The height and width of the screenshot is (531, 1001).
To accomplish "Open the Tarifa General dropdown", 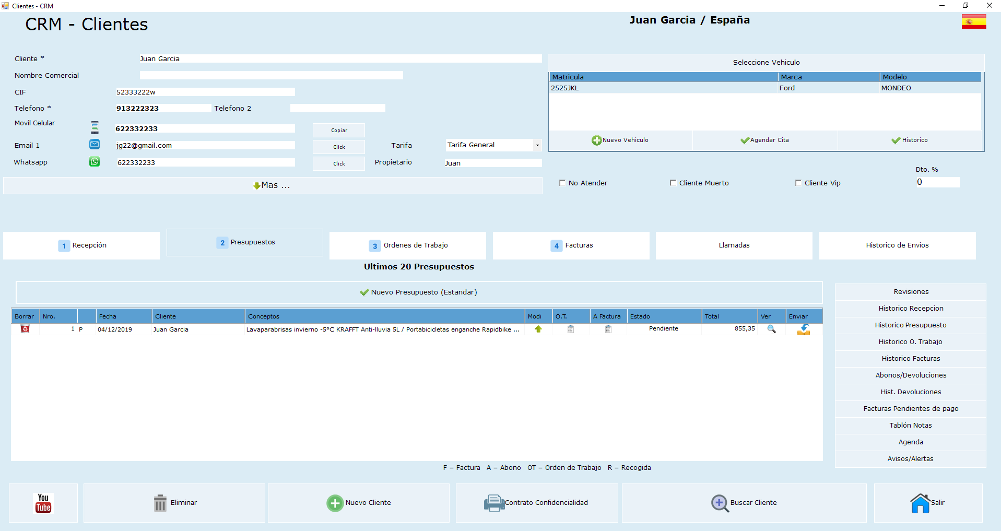I will [x=537, y=145].
